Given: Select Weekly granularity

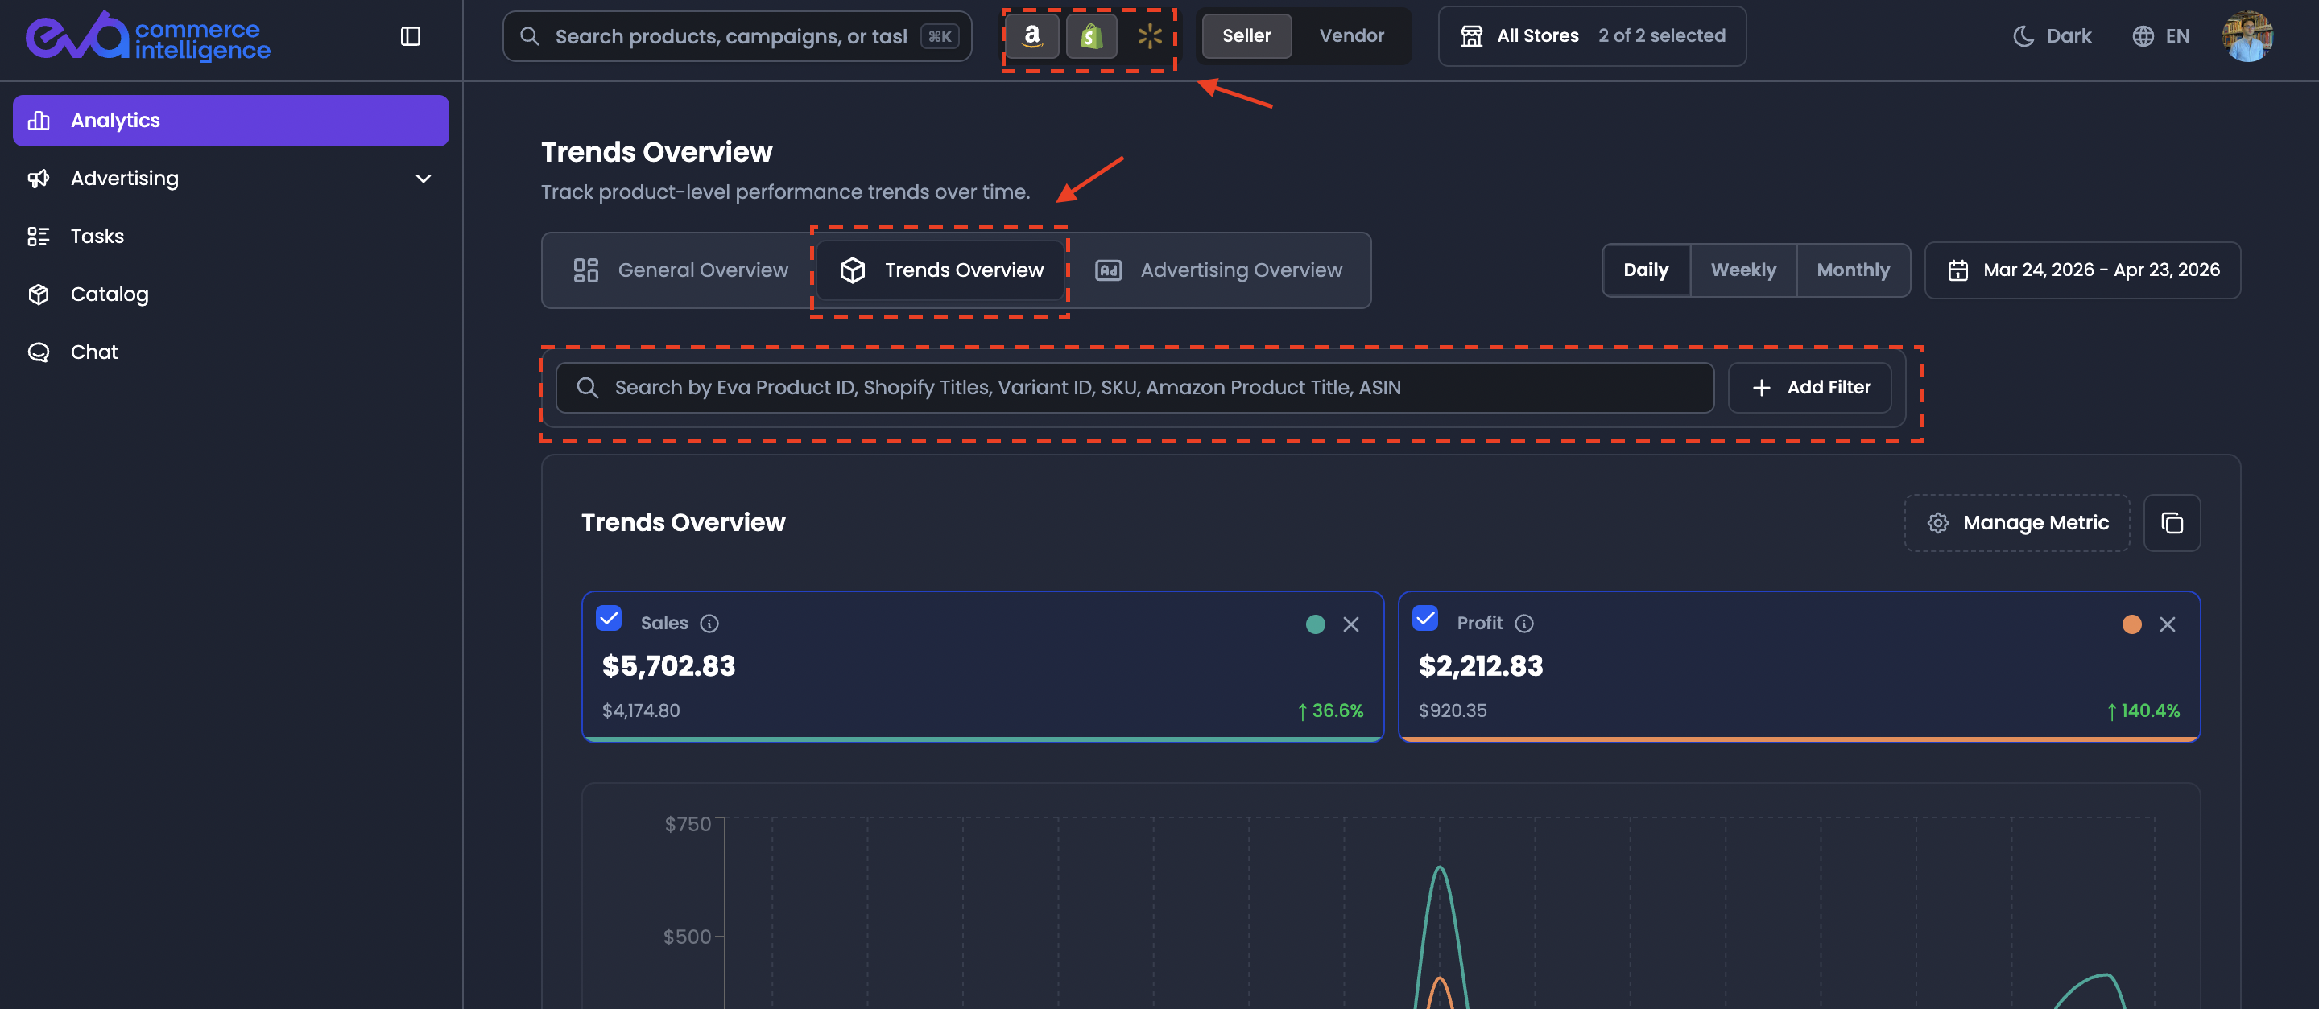Looking at the screenshot, I should tap(1742, 270).
